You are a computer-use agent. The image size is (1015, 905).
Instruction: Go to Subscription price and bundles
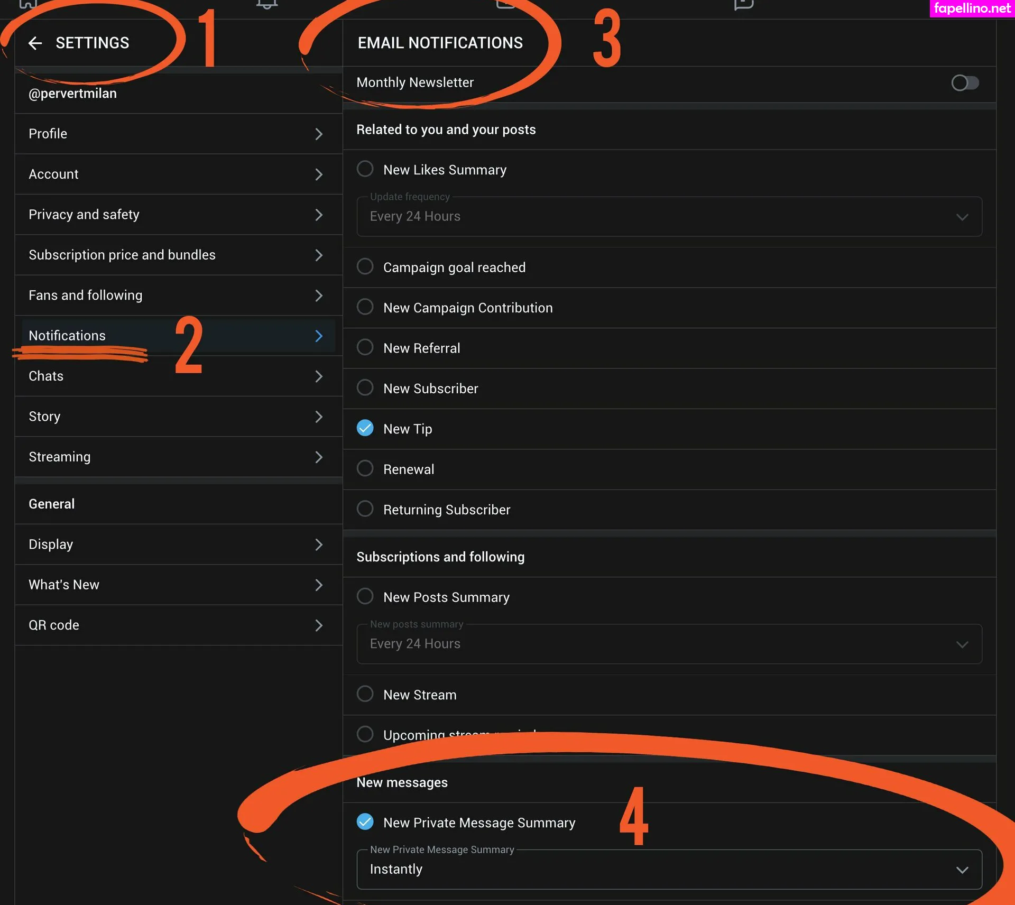(174, 255)
